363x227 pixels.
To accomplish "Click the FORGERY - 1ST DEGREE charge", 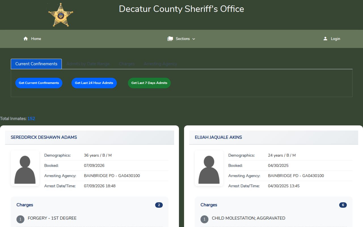I will pos(52,218).
